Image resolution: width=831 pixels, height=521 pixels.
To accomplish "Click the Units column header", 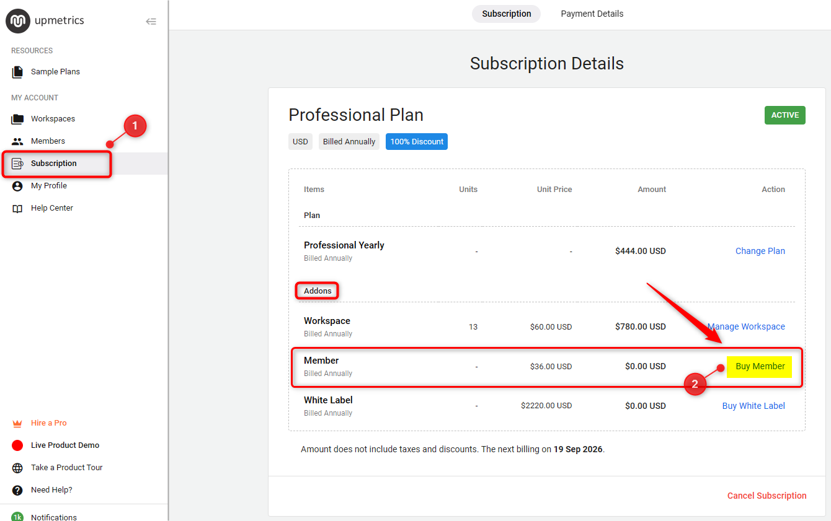I will tap(468, 190).
